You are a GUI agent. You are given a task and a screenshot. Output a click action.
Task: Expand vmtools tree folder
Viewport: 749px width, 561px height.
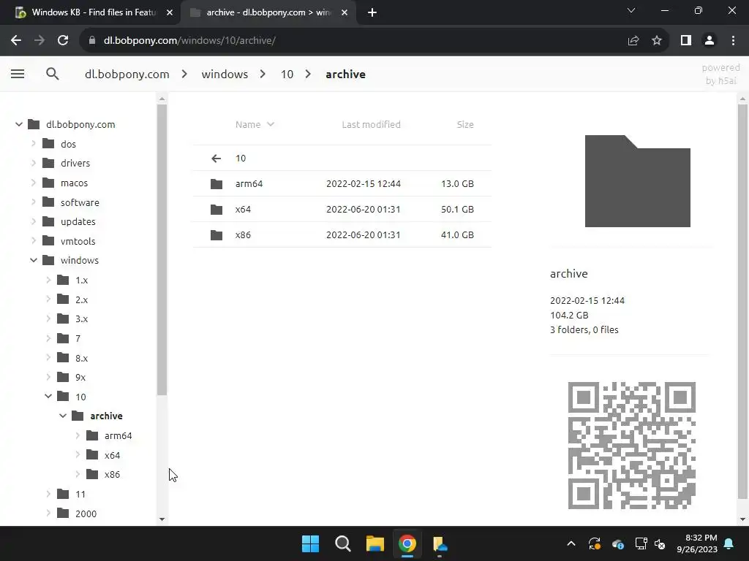[34, 241]
